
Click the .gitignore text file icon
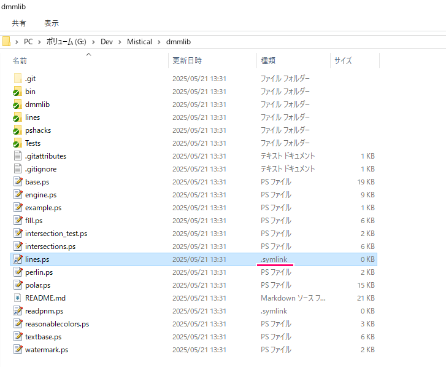click(x=18, y=168)
